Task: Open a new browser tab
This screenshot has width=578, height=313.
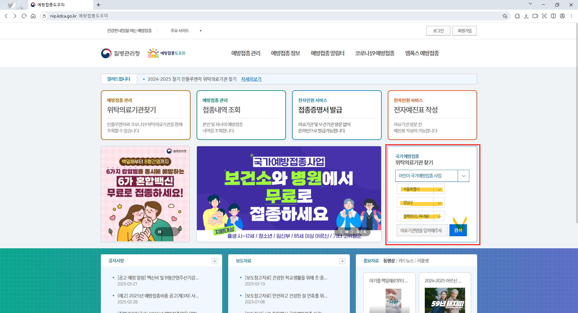Action: pyautogui.click(x=98, y=5)
